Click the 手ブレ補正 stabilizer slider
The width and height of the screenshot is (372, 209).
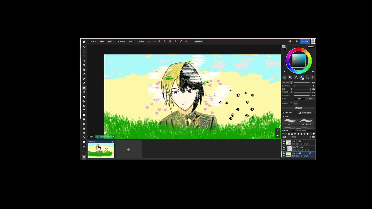[x=302, y=96]
